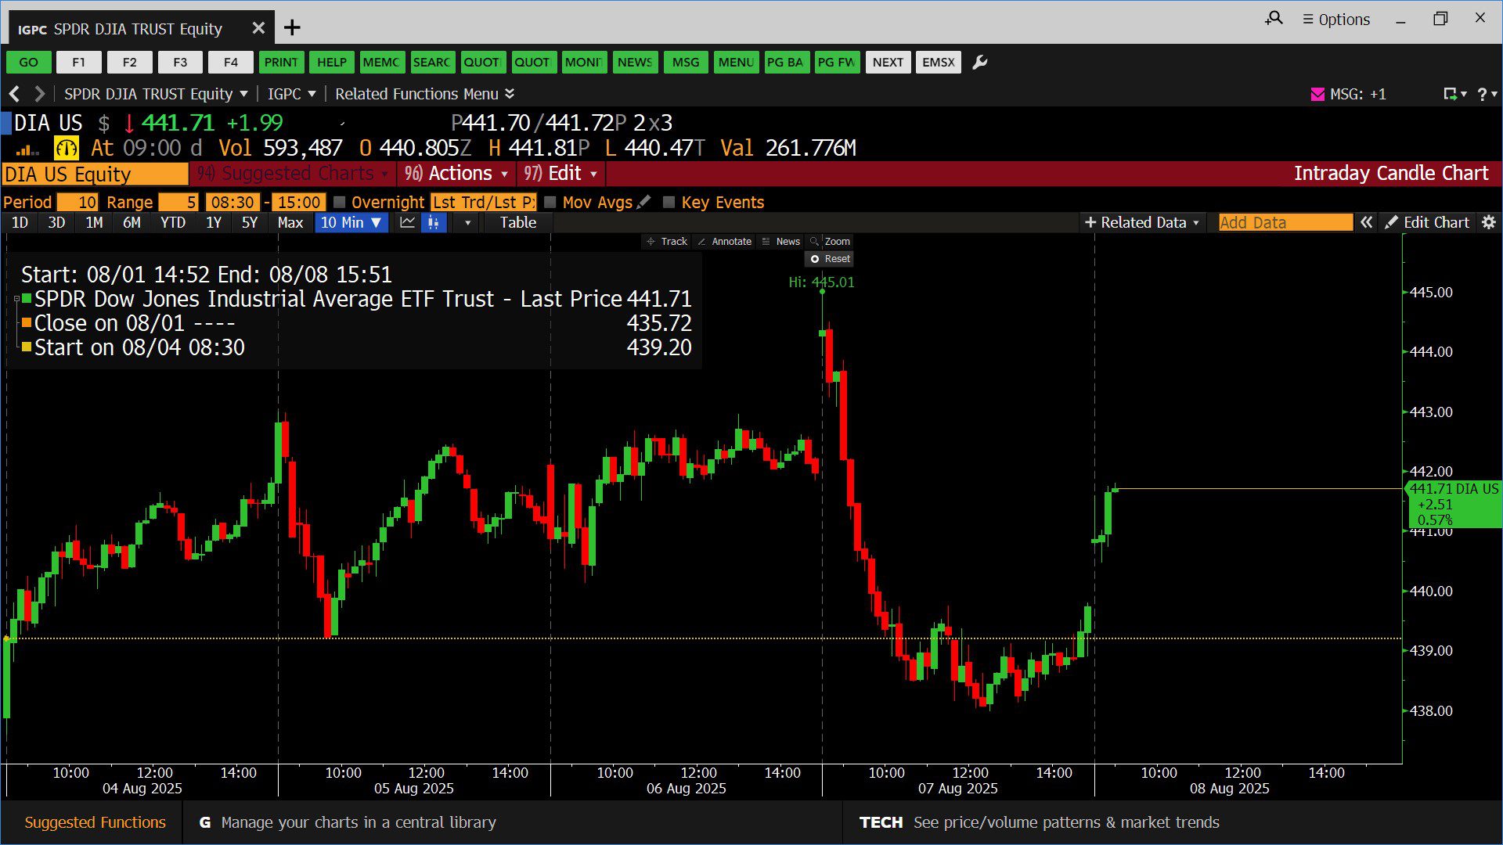This screenshot has width=1503, height=845.
Task: Click the Add Data input field
Action: click(x=1285, y=222)
